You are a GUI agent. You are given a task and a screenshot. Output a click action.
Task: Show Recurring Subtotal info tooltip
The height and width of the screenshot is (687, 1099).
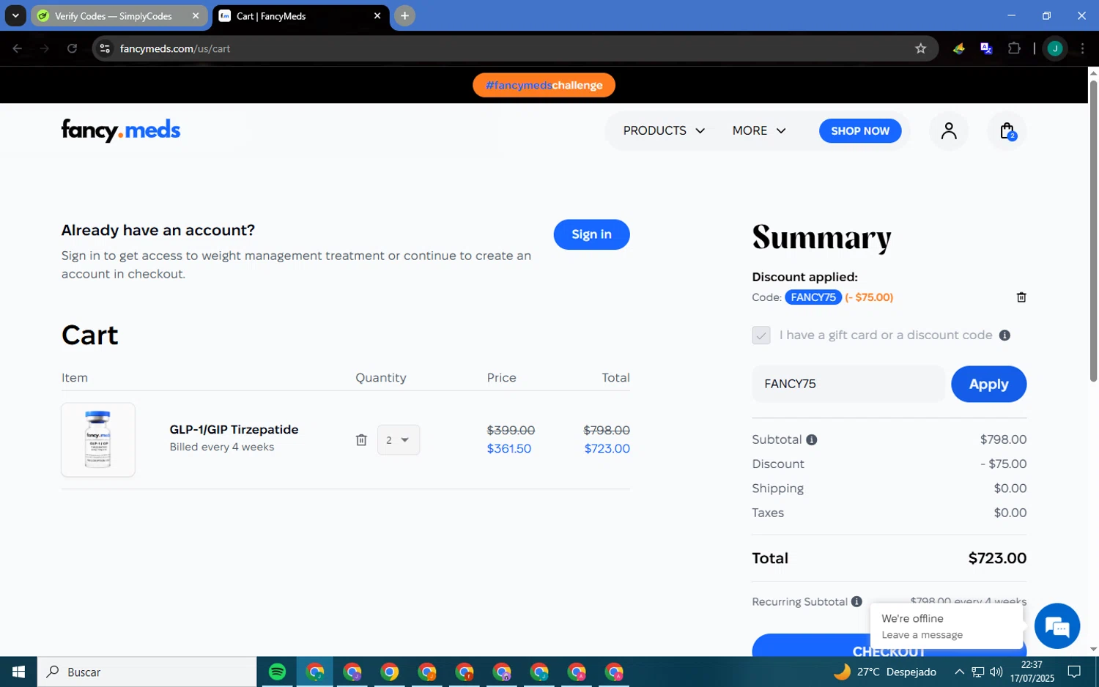pos(856,602)
